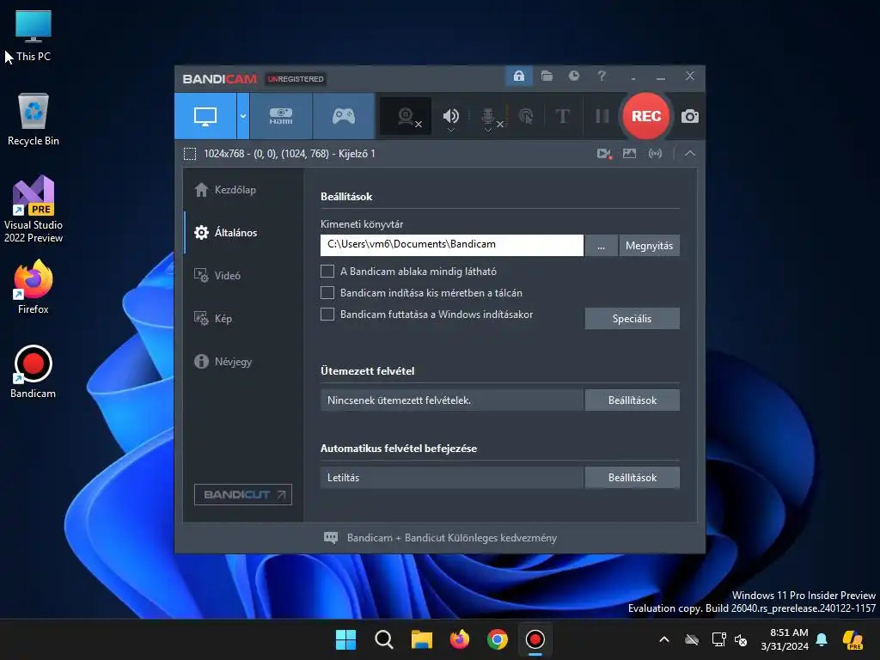Screen dimensions: 880x660
Task: Click 1024x768 recording area text
Action: [290, 154]
